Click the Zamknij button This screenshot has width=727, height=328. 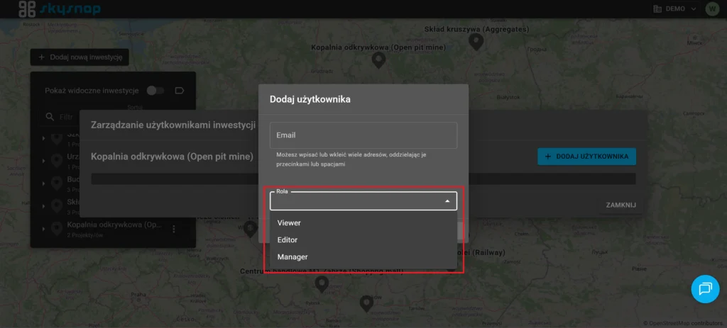620,205
